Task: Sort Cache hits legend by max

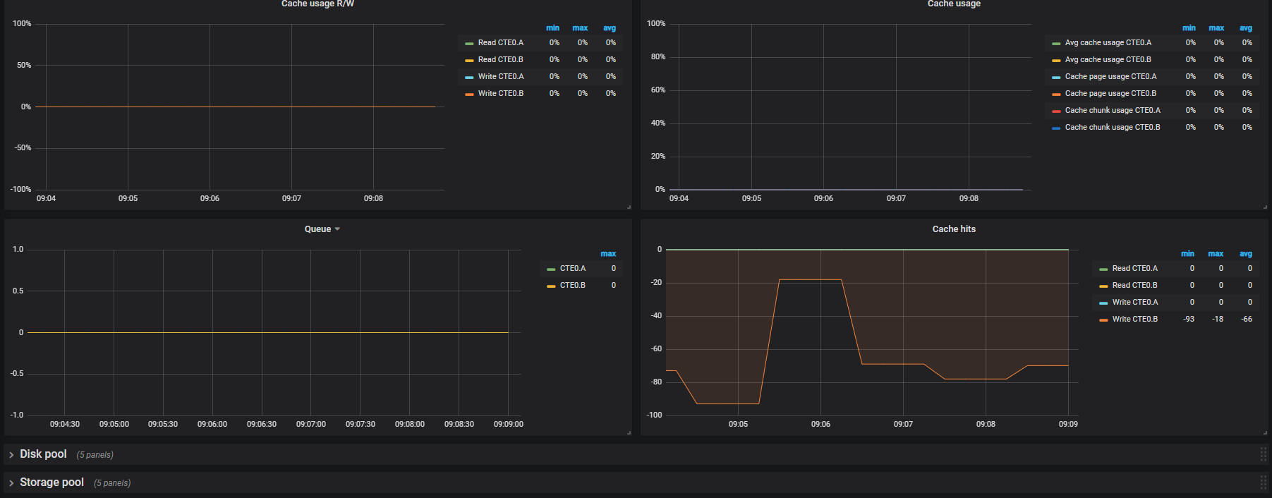Action: (x=1216, y=254)
